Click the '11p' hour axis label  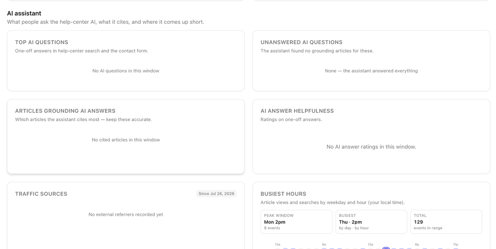click(x=456, y=244)
